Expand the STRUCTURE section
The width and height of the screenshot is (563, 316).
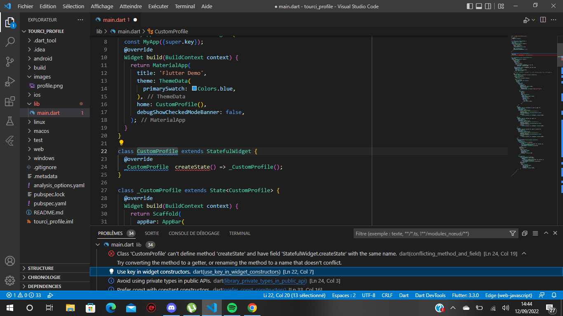55,268
